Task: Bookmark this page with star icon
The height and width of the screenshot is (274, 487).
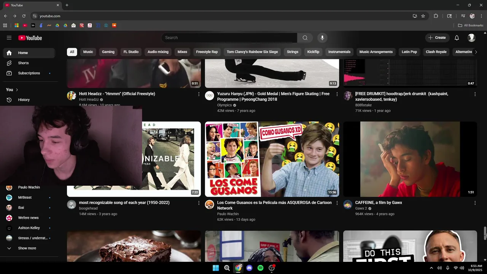Action: tap(423, 16)
